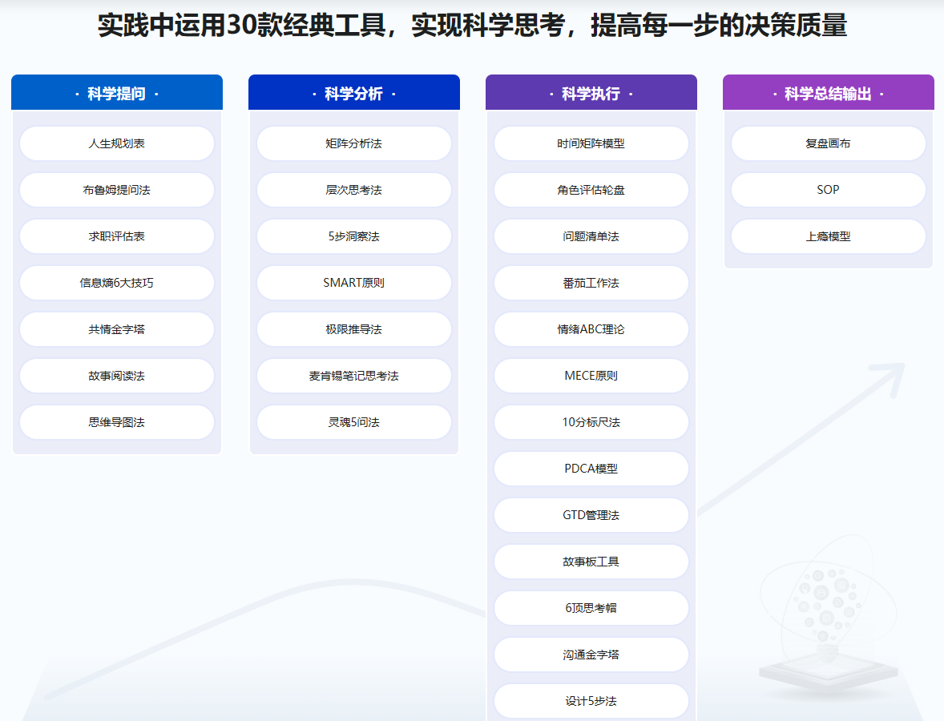This screenshot has width=944, height=721.
Task: Select 10分标尺法
Action: coord(591,422)
